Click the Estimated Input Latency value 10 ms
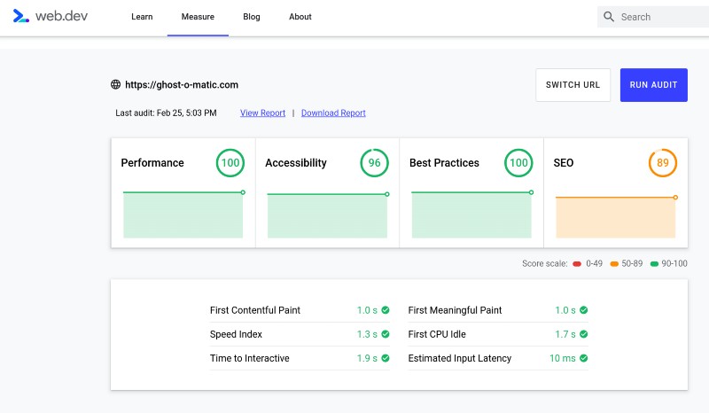Screen dimensions: 709x413 pyautogui.click(x=563, y=358)
